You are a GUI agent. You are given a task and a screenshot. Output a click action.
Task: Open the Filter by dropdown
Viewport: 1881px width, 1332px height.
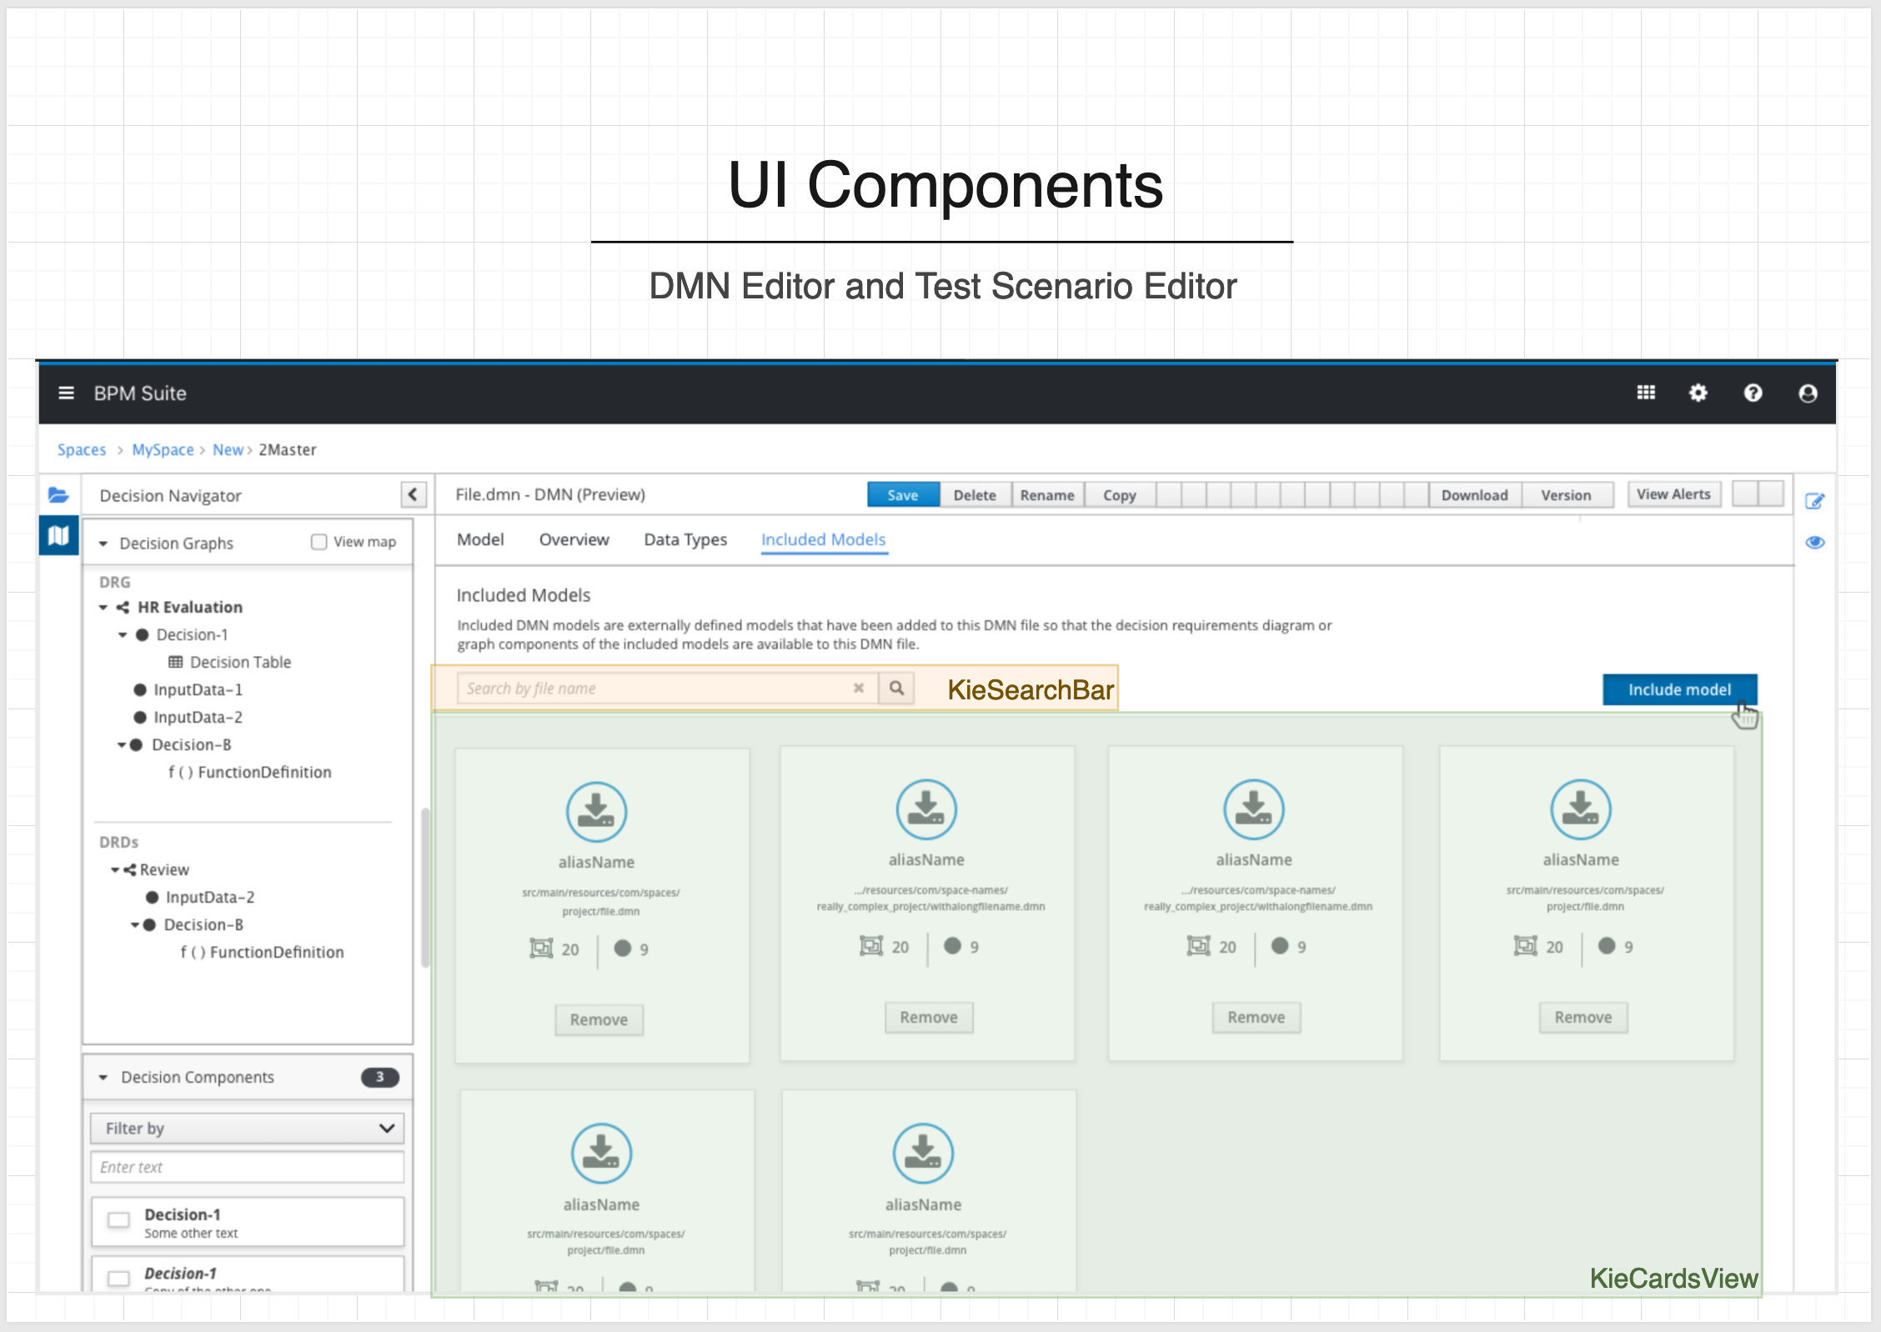coord(247,1129)
